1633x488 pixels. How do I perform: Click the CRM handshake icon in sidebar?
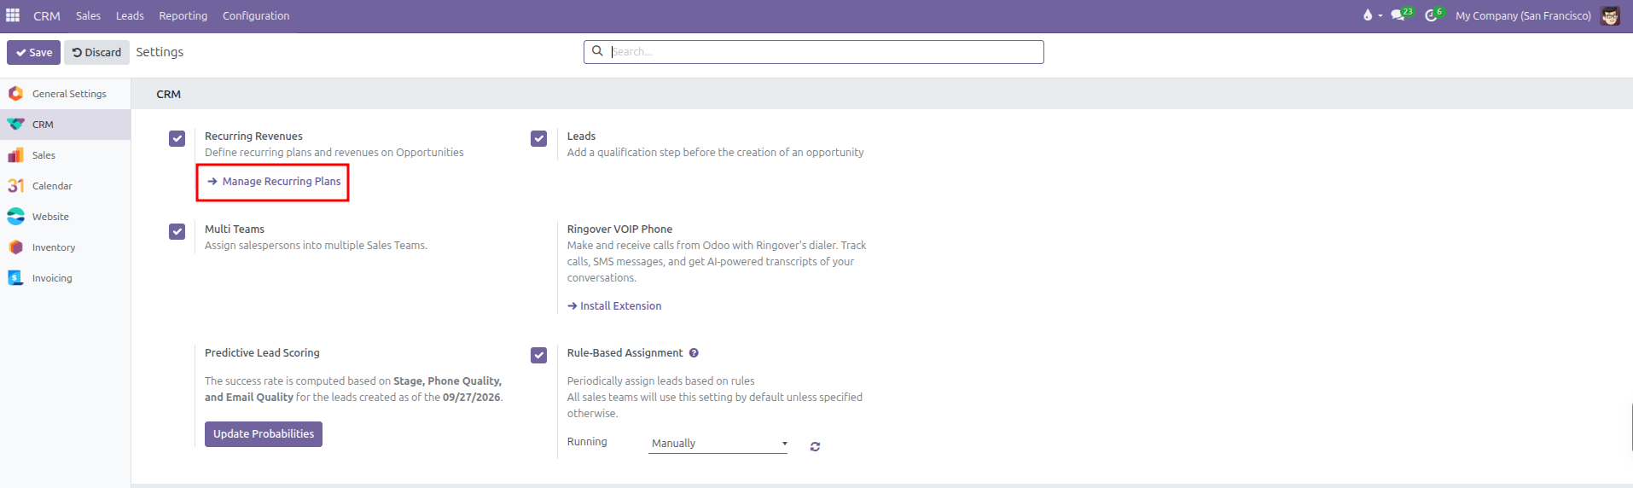pos(15,125)
